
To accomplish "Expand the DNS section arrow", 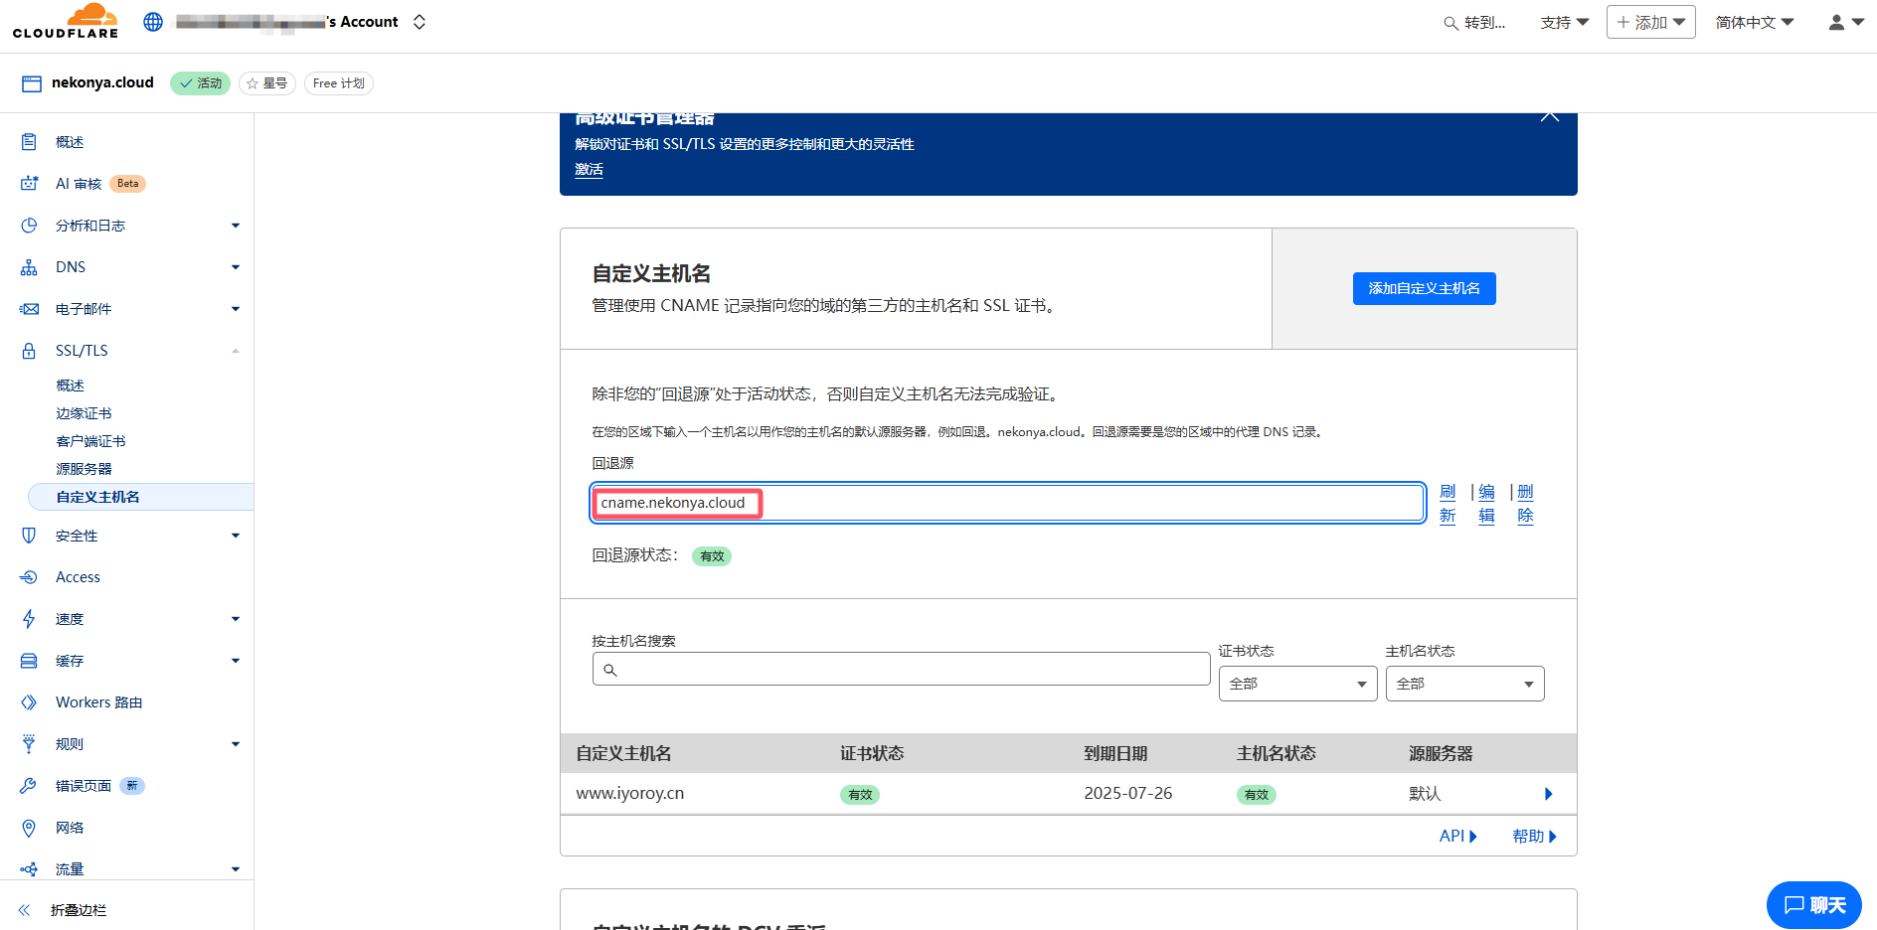I will pyautogui.click(x=236, y=267).
